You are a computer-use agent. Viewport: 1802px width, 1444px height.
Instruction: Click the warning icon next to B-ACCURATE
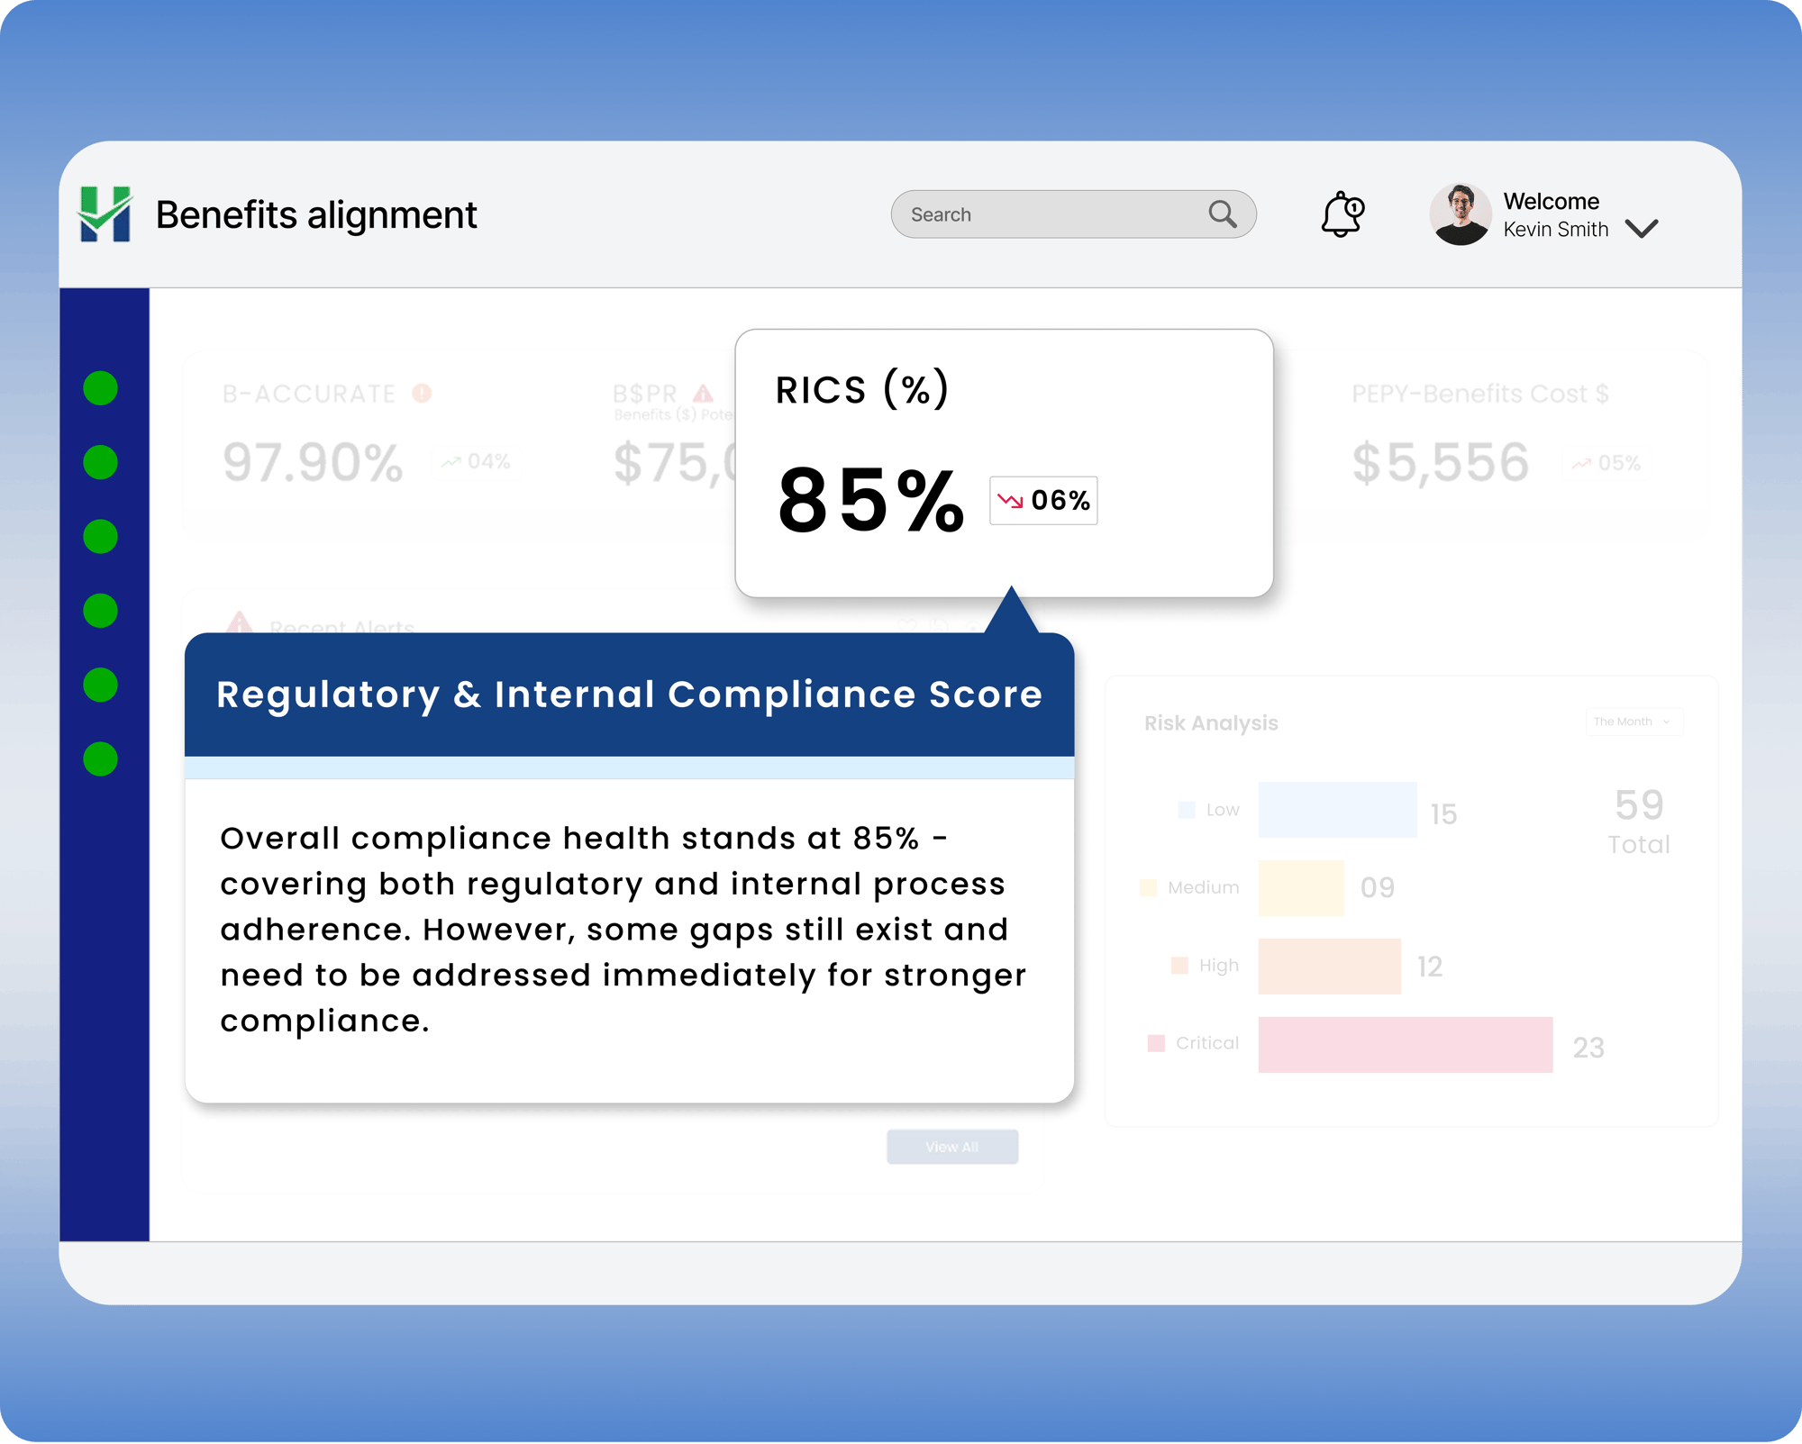422,393
